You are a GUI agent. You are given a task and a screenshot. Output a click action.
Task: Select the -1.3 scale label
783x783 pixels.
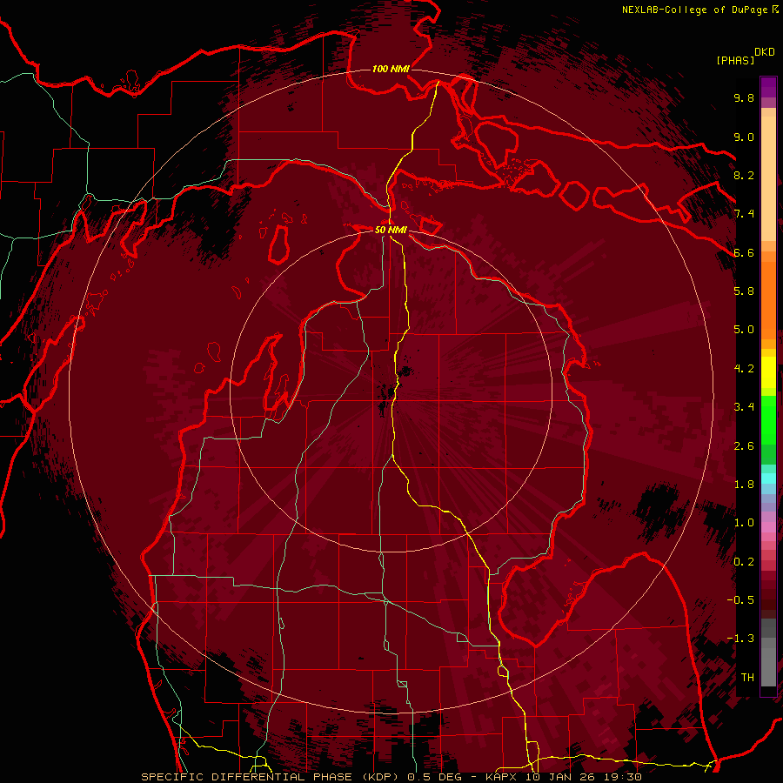[x=740, y=639]
